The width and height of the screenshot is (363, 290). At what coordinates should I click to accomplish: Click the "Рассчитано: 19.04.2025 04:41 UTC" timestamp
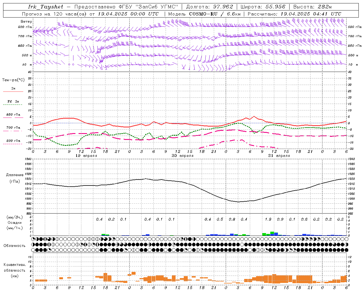(x=294, y=14)
